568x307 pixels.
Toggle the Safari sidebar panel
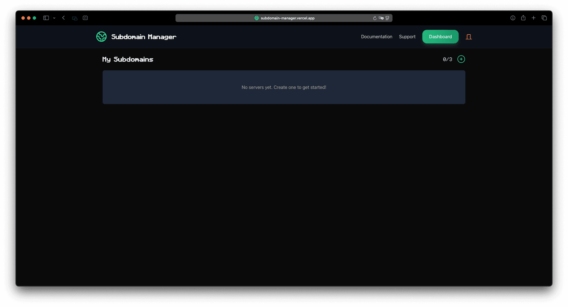click(x=46, y=18)
